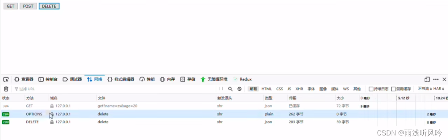Select the 所有 filter
This screenshot has width=448, height=140.
253,89
